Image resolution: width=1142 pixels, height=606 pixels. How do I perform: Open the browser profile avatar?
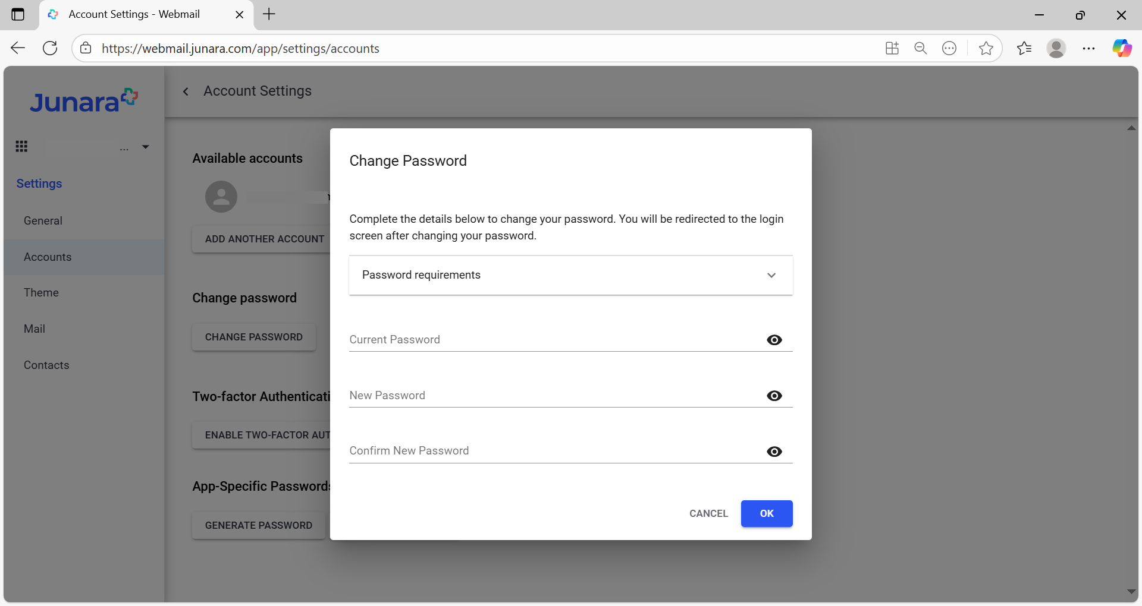[x=1056, y=48]
